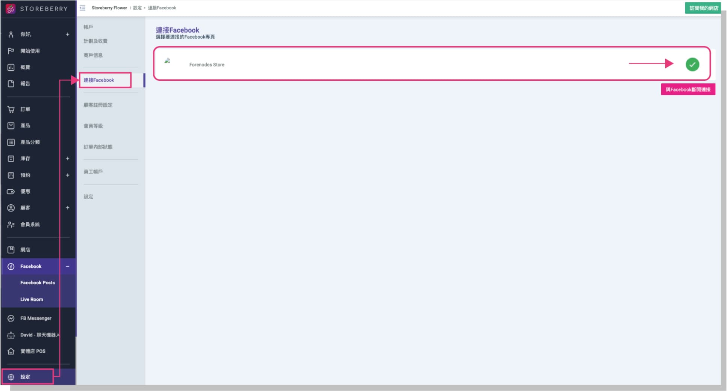727x391 pixels.
Task: Click the coupon icon for 優惠
Action: point(11,192)
